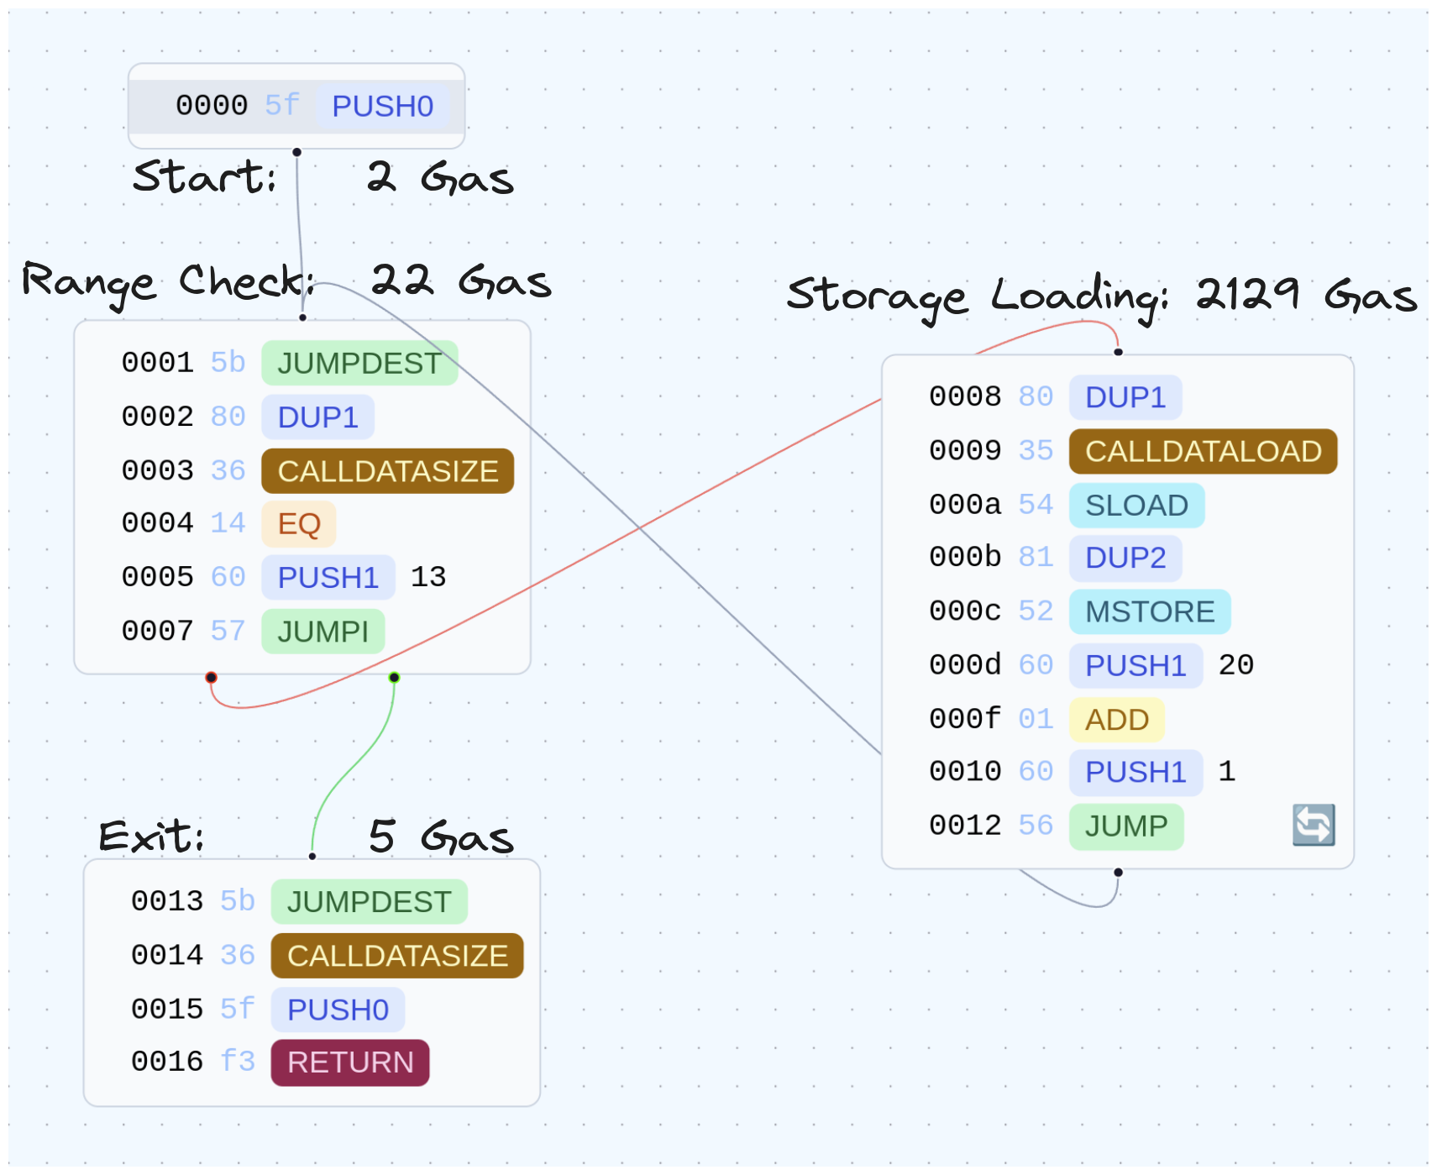Viewport: 1437px width, 1175px height.
Task: Click CALLDATASIZE opcode at offset 0003
Action: tap(388, 470)
